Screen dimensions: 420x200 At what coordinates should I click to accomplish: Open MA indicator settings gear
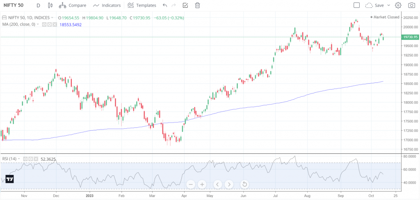[x=50, y=24]
